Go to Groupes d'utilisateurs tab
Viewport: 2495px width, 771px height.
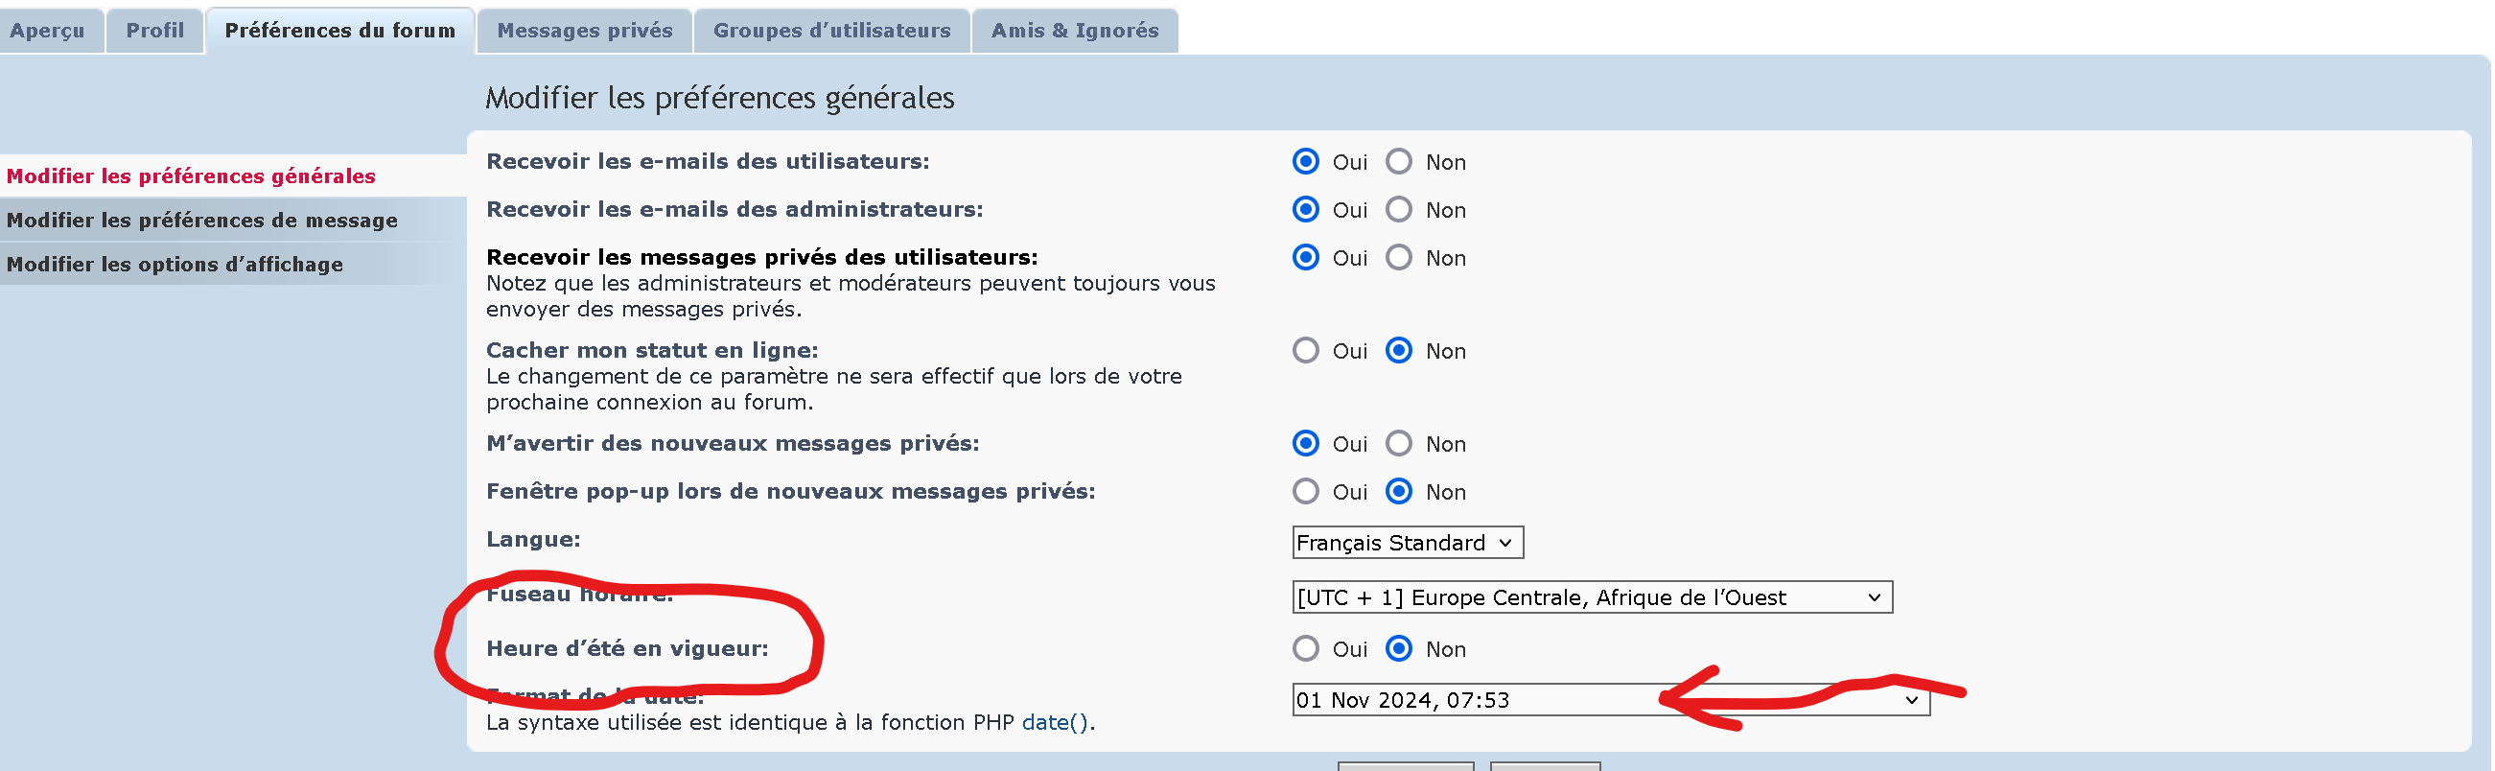pyautogui.click(x=832, y=31)
